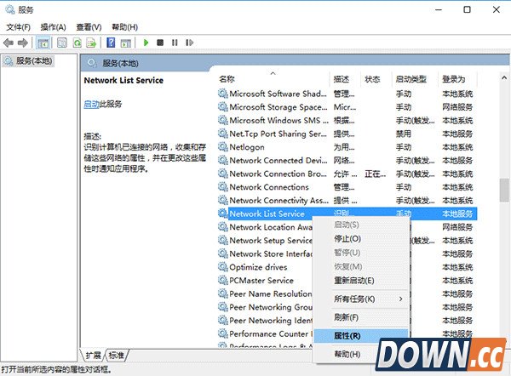Choose 重新启动(E) in the context menu

point(361,281)
